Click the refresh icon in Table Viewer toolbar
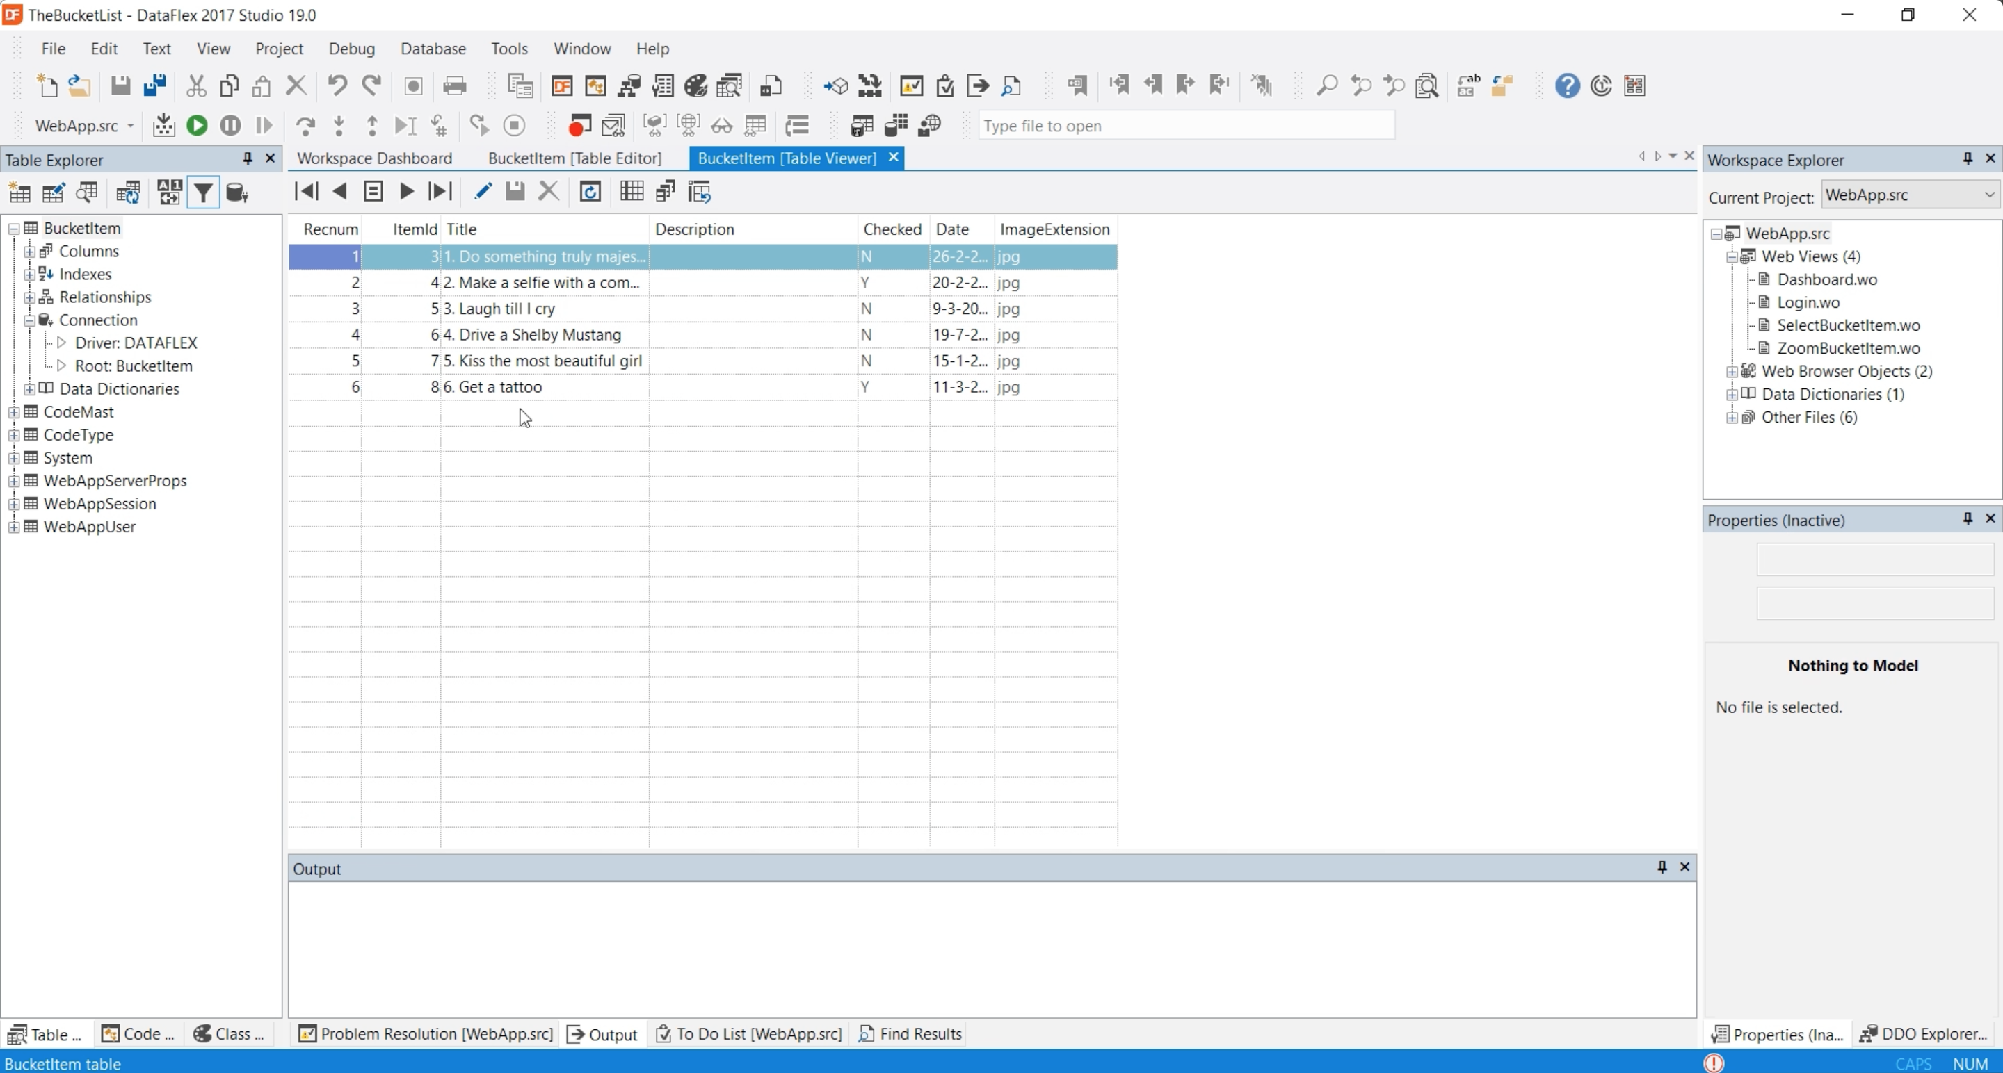 click(590, 192)
